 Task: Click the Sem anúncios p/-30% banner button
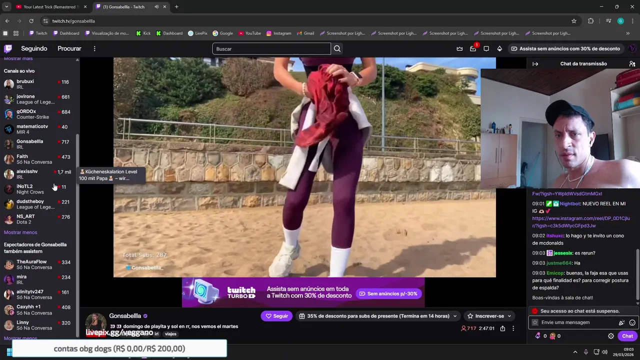point(388,293)
